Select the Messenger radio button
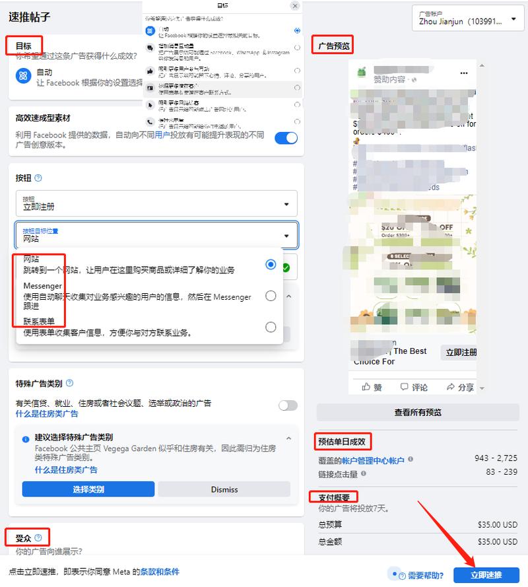The width and height of the screenshot is (528, 587). coord(271,296)
